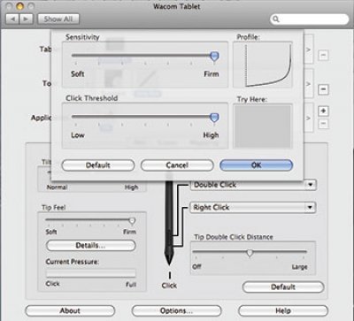Click the Options button
Image resolution: width=354 pixels, height=321 pixels.
coord(176,310)
